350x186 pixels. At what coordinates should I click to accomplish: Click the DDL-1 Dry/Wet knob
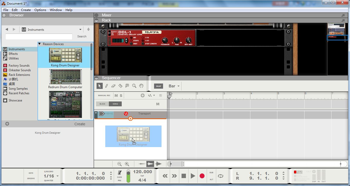pyautogui.click(x=188, y=40)
